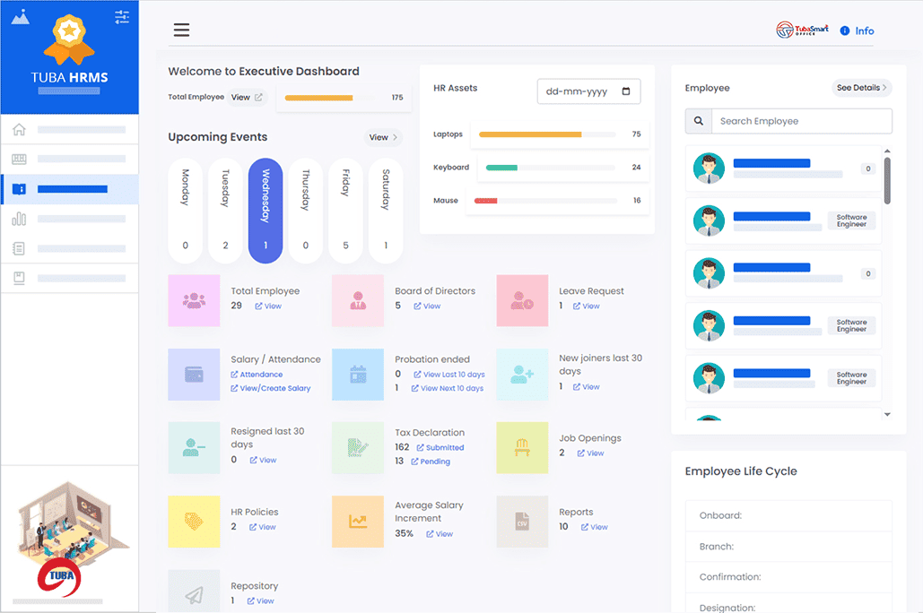
Task: Click View Next 10 days link
Action: point(448,388)
